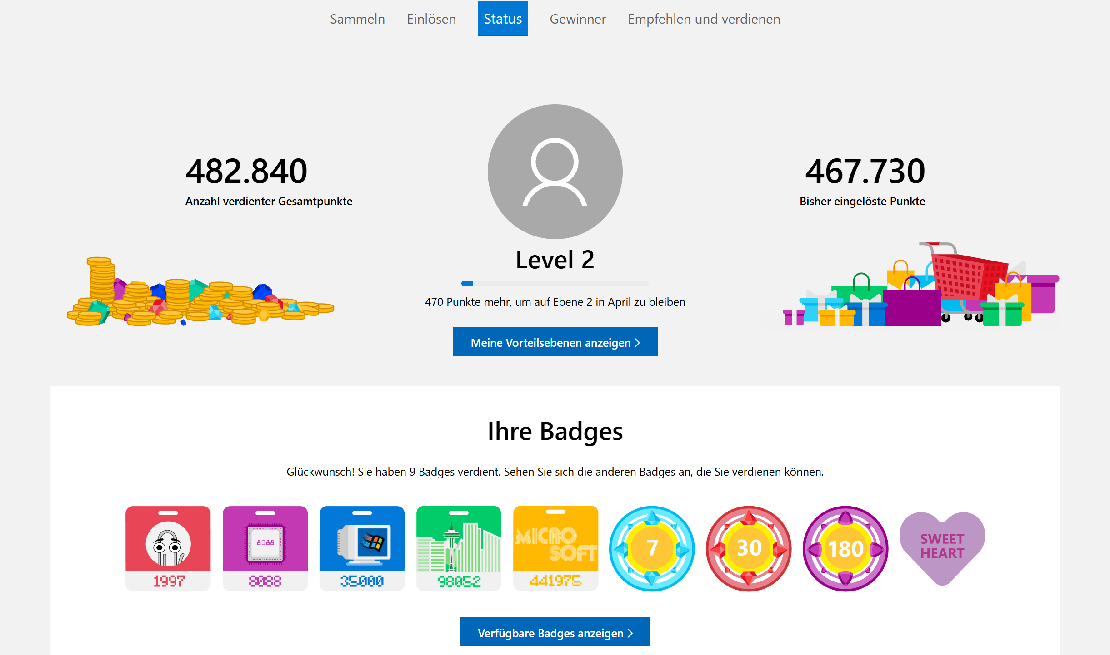Click the green 98052 skyline badge
Screen dimensions: 1110x655
pos(459,548)
